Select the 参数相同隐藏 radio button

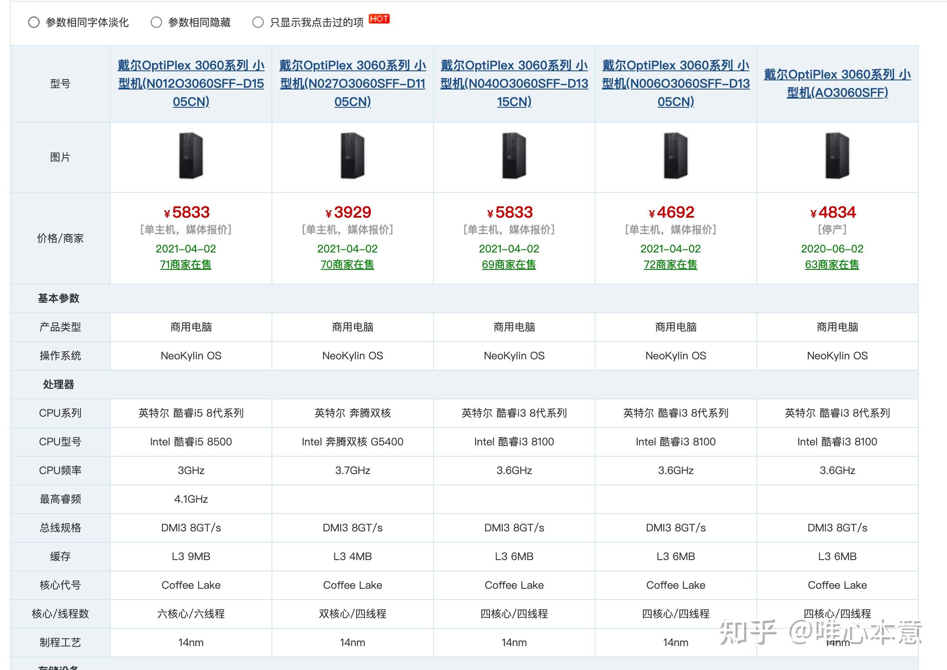(156, 22)
